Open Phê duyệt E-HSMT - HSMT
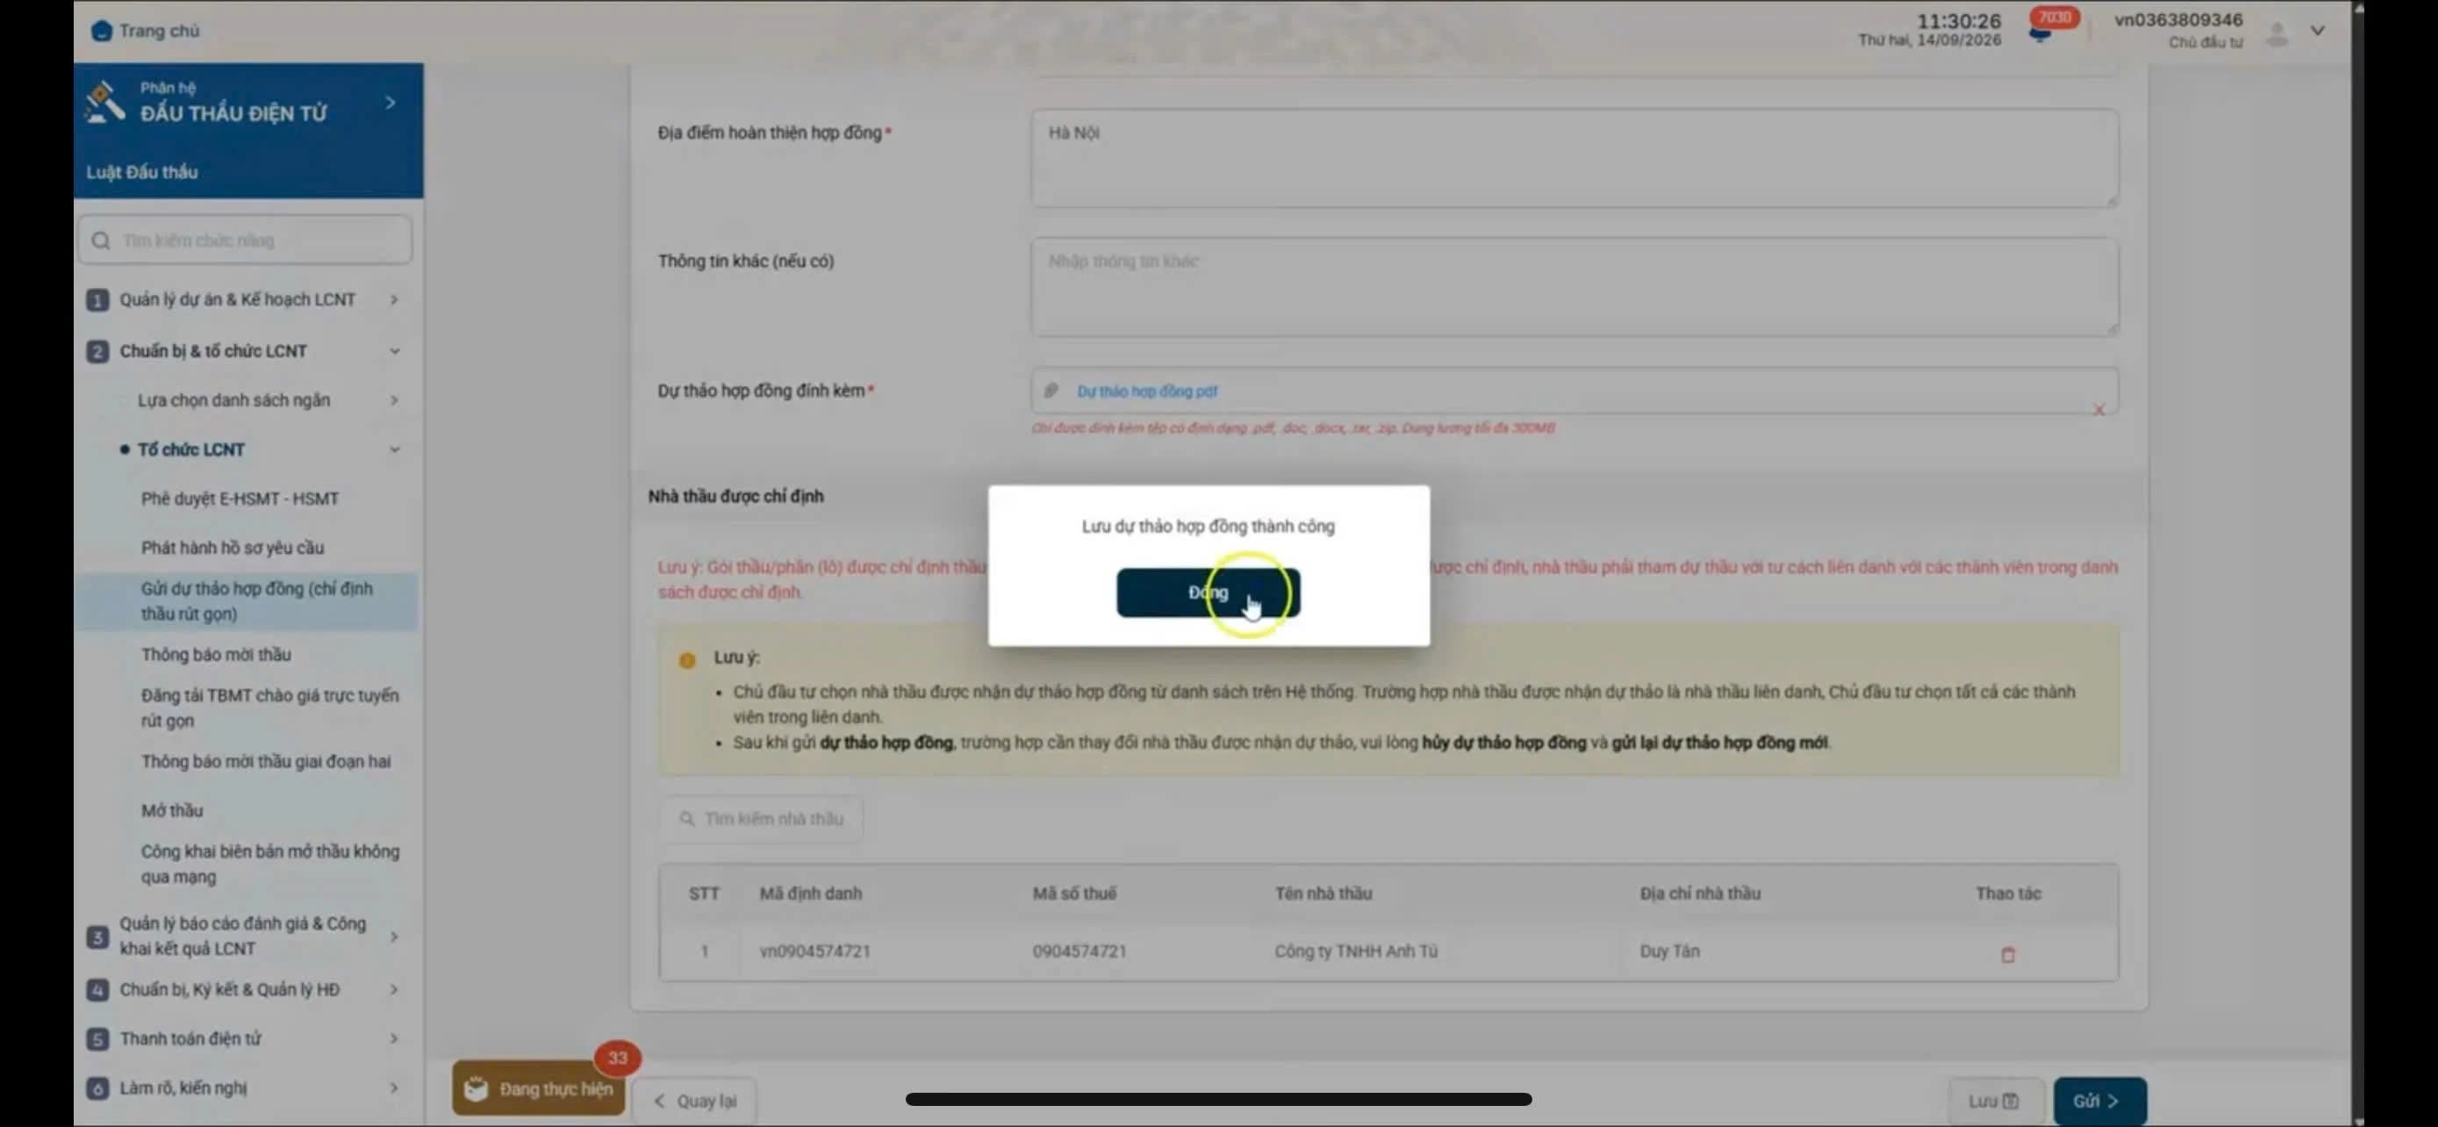 [240, 499]
